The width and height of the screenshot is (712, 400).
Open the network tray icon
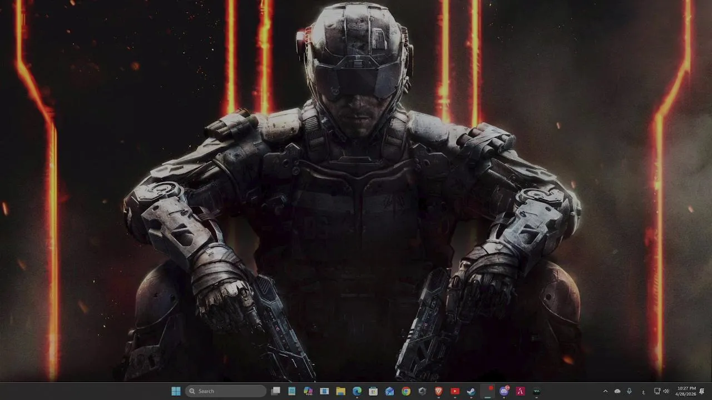[657, 391]
